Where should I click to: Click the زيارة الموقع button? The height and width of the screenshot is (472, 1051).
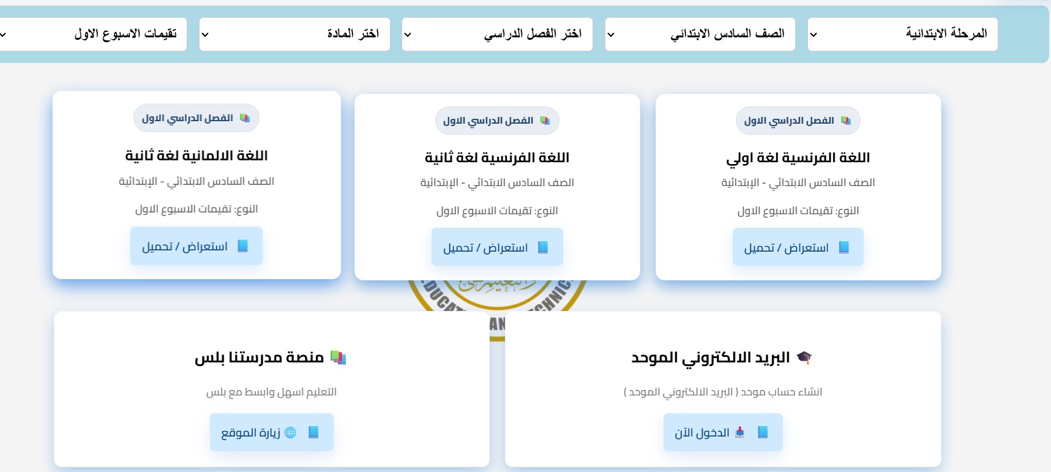click(271, 433)
